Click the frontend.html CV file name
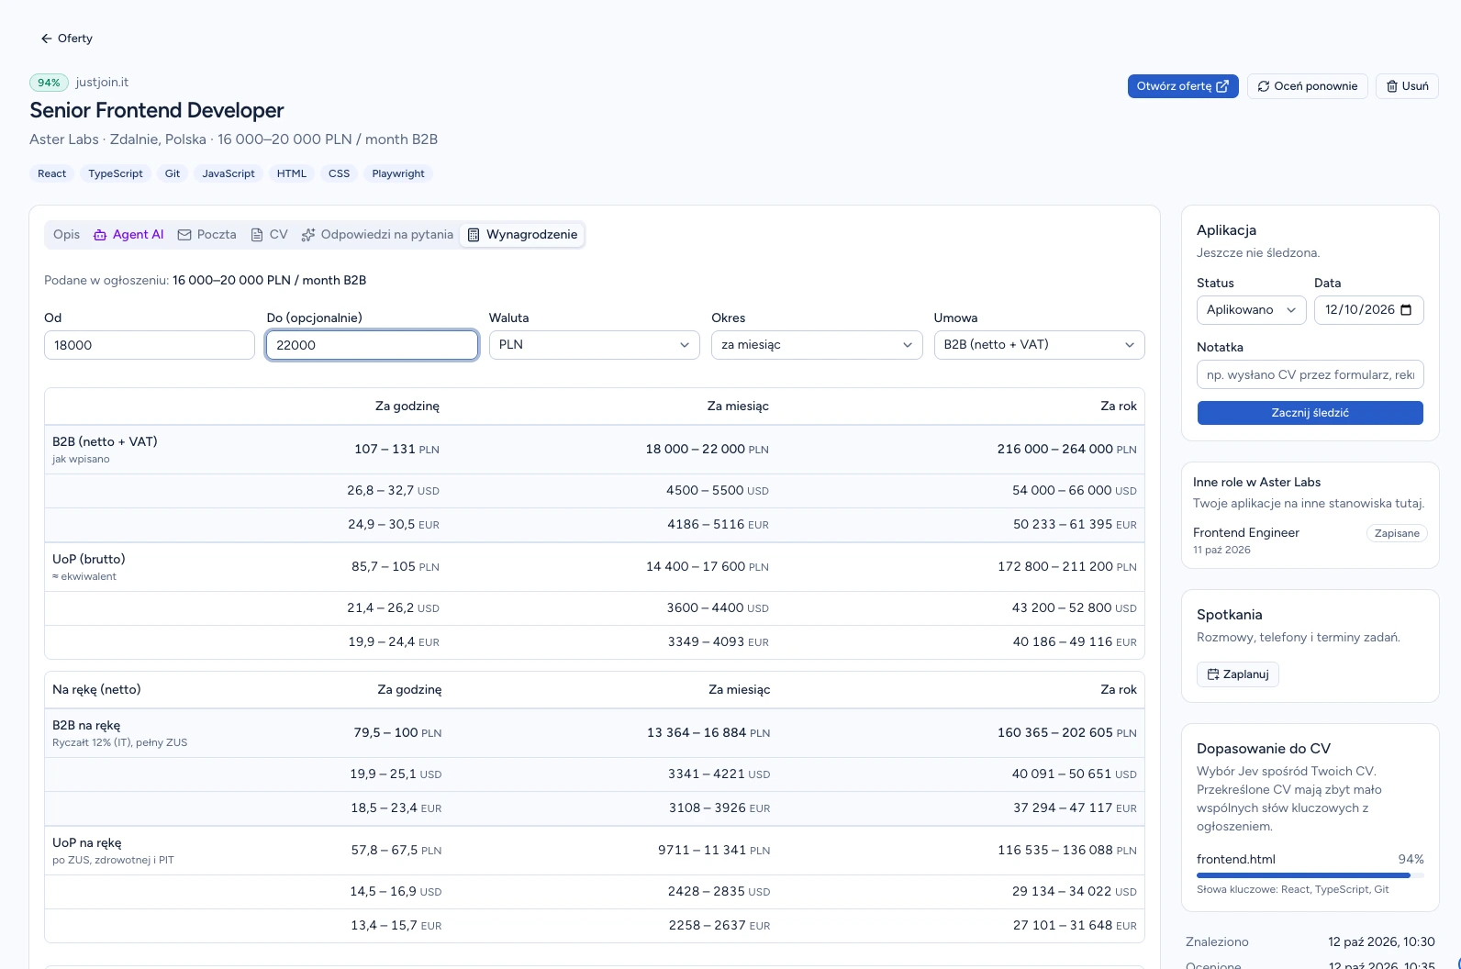Screen dimensions: 1461x969 tap(1236, 860)
